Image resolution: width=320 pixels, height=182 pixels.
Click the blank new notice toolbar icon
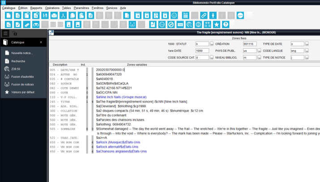pyautogui.click(x=9, y=15)
